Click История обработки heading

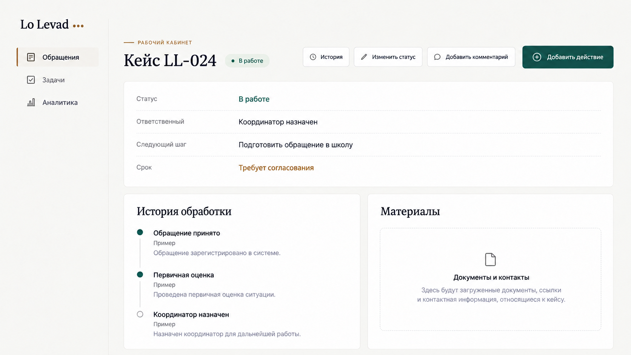tap(184, 211)
